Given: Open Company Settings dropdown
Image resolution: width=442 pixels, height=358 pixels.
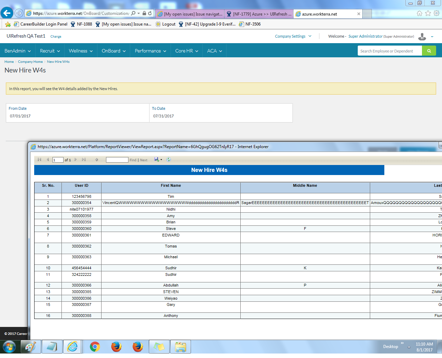Looking at the screenshot, I should pyautogui.click(x=293, y=36).
